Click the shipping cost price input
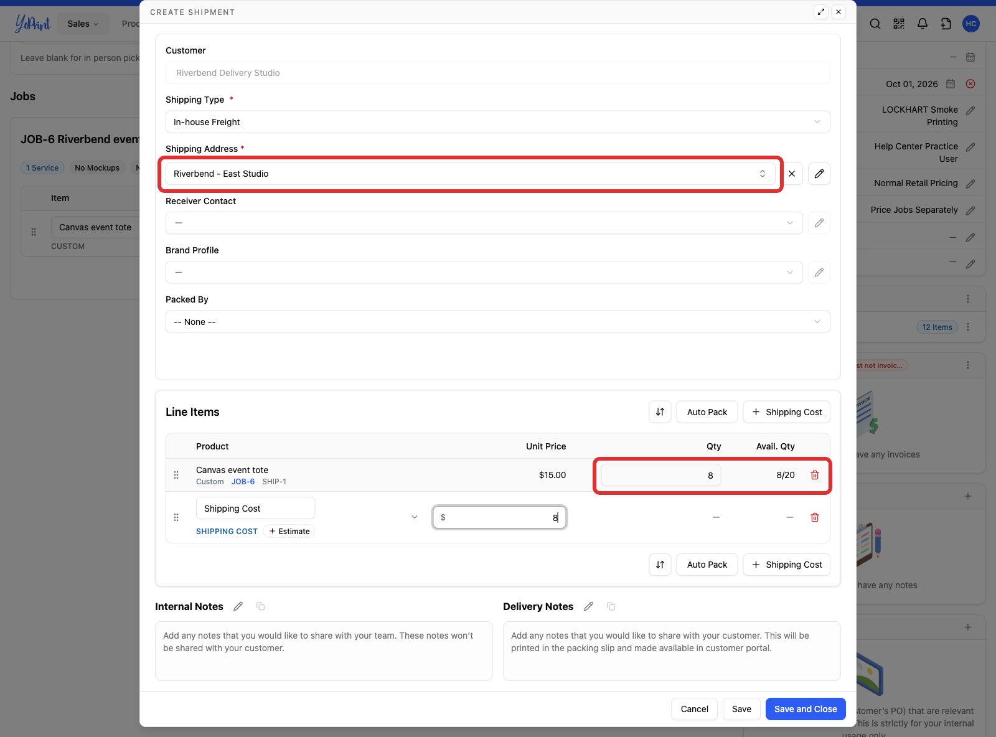This screenshot has height=737, width=996. pos(499,517)
